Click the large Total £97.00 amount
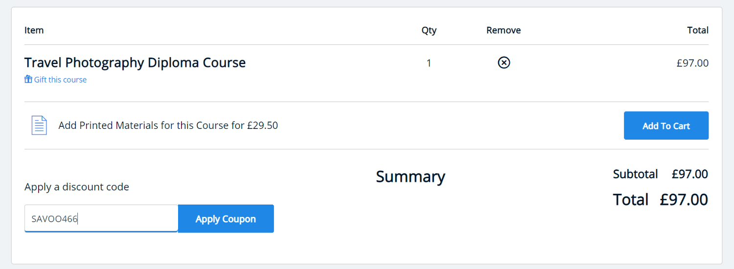This screenshot has height=269, width=734. coord(684,200)
